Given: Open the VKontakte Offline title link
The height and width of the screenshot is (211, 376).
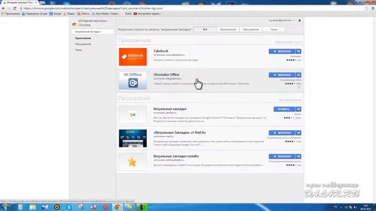Looking at the screenshot, I should click(166, 74).
